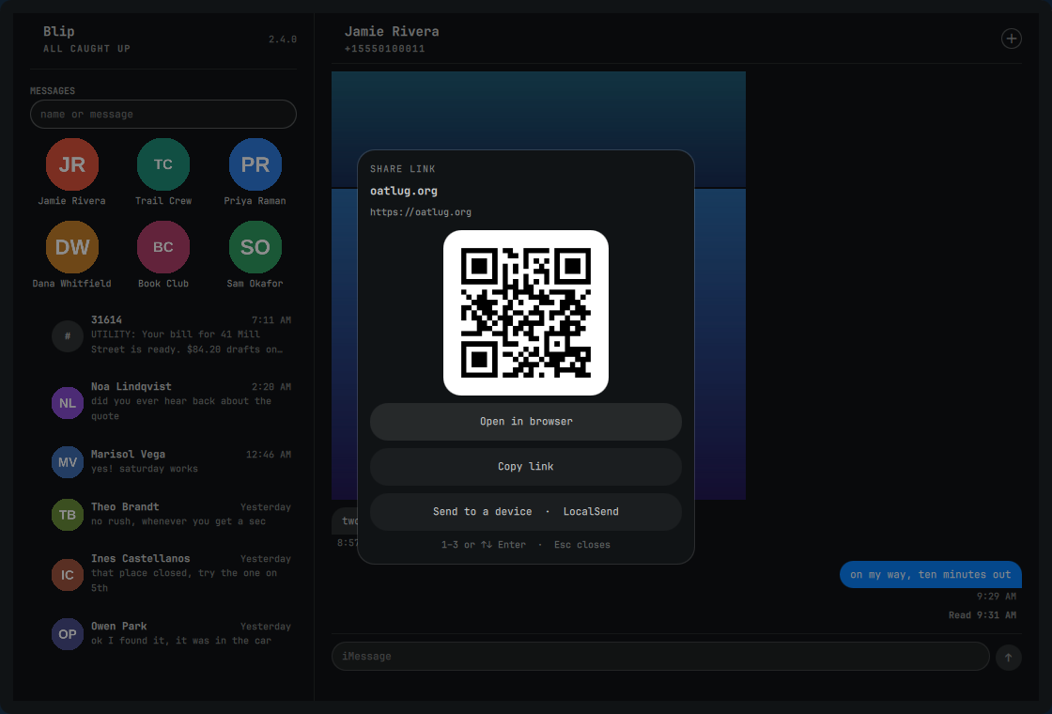Click the Read 9:31 AM receipt
This screenshot has width=1052, height=714.
point(982,614)
